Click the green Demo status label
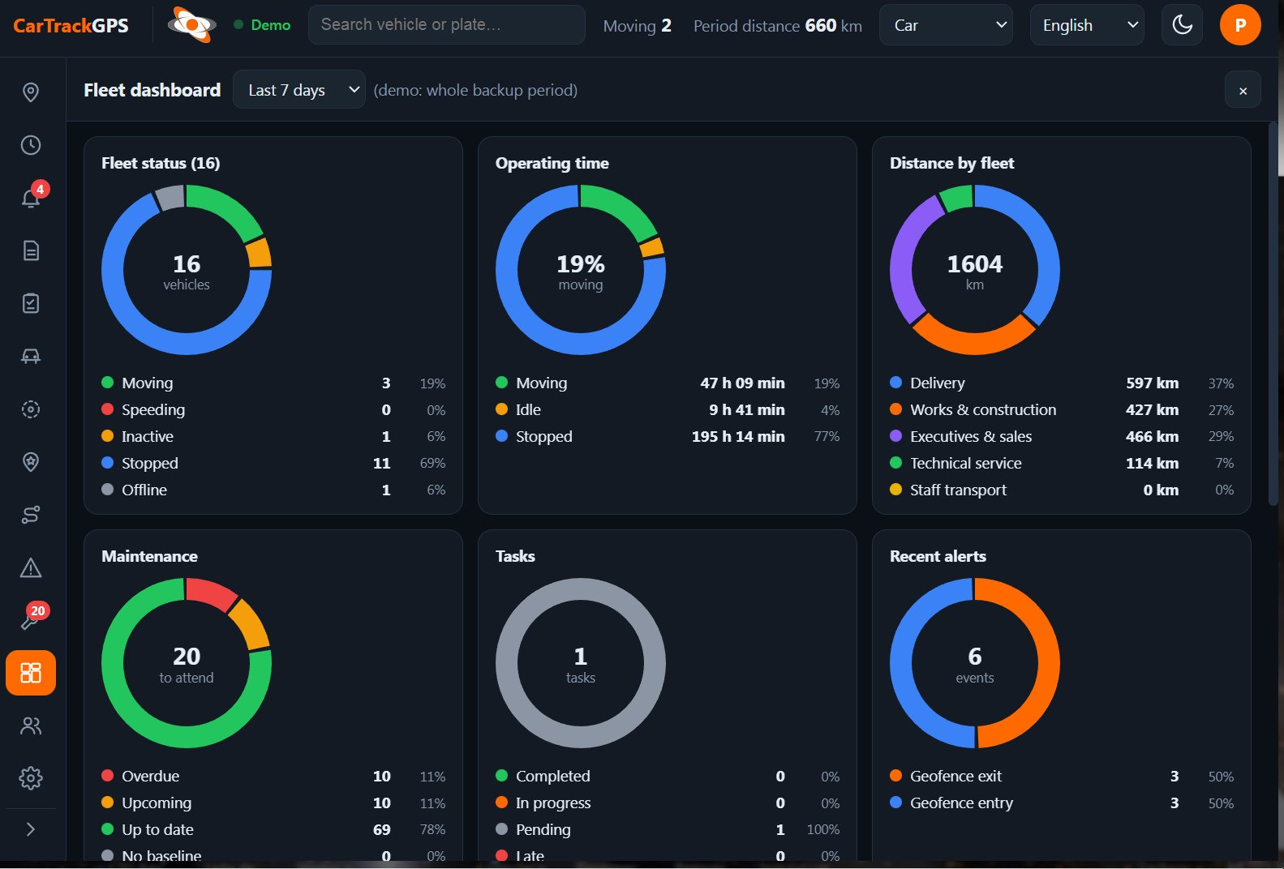Image resolution: width=1284 pixels, height=869 pixels. coord(262,25)
